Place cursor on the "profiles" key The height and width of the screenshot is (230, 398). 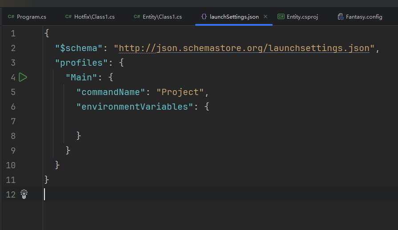click(81, 63)
